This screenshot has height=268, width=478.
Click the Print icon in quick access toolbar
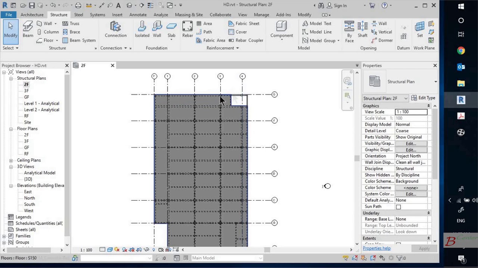pyautogui.click(x=78, y=5)
